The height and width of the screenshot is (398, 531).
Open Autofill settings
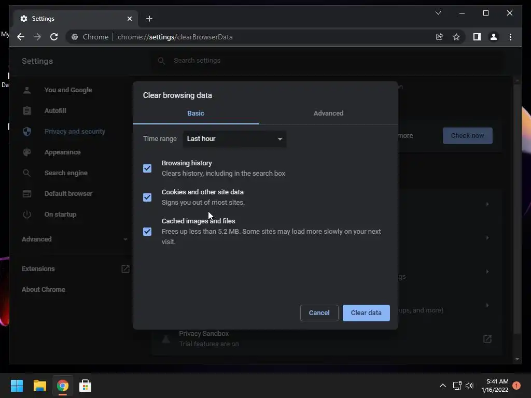tap(55, 111)
